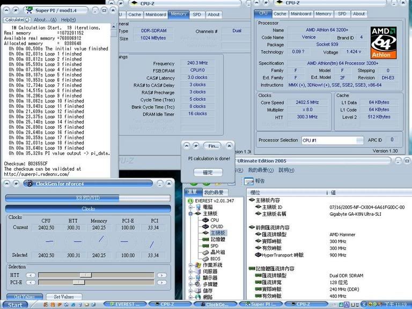Select the memory node in EVEREST tree
Viewport: 412px width, 309px height.
(x=217, y=239)
